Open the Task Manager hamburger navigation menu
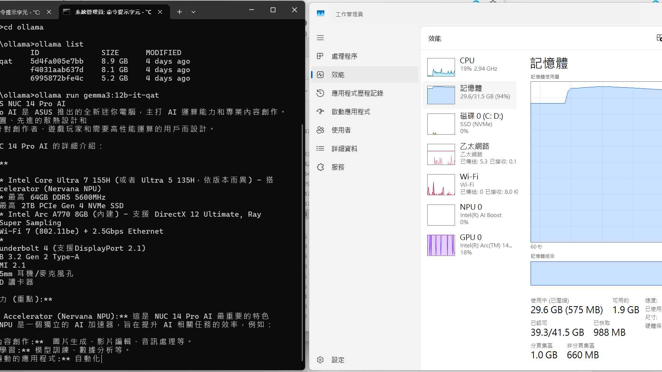Screen dimensions: 662x372 tap(320, 38)
